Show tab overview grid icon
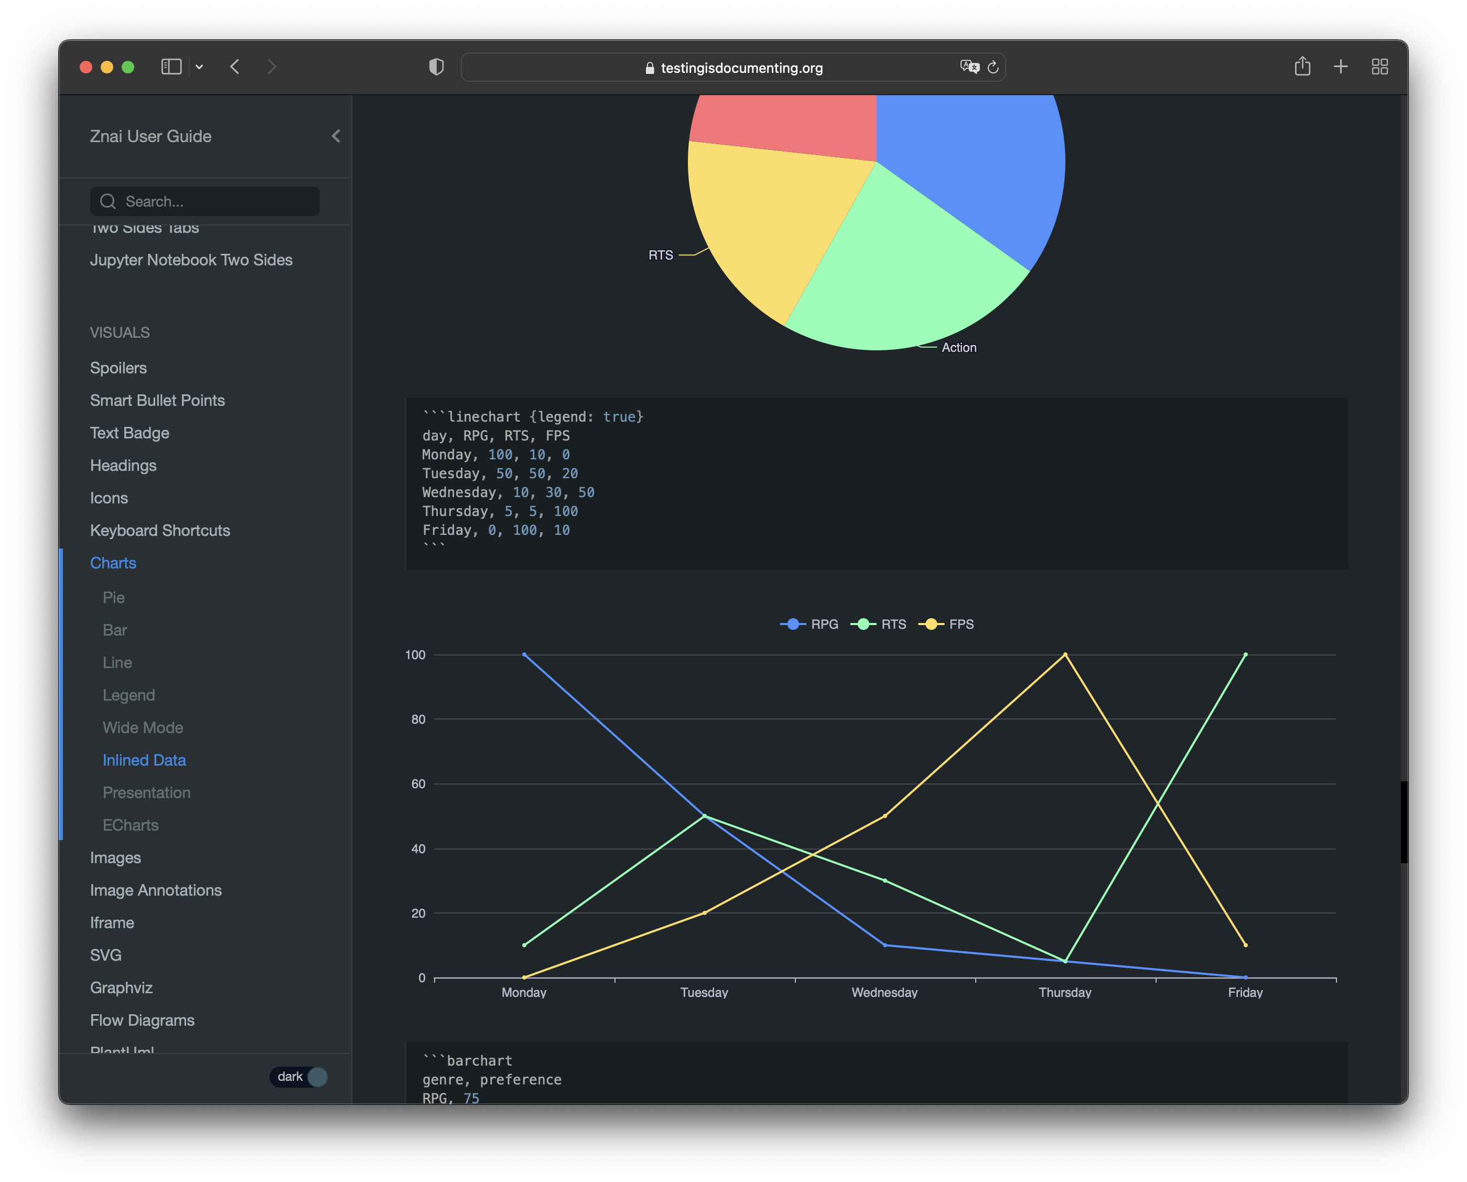The image size is (1467, 1182). point(1379,67)
